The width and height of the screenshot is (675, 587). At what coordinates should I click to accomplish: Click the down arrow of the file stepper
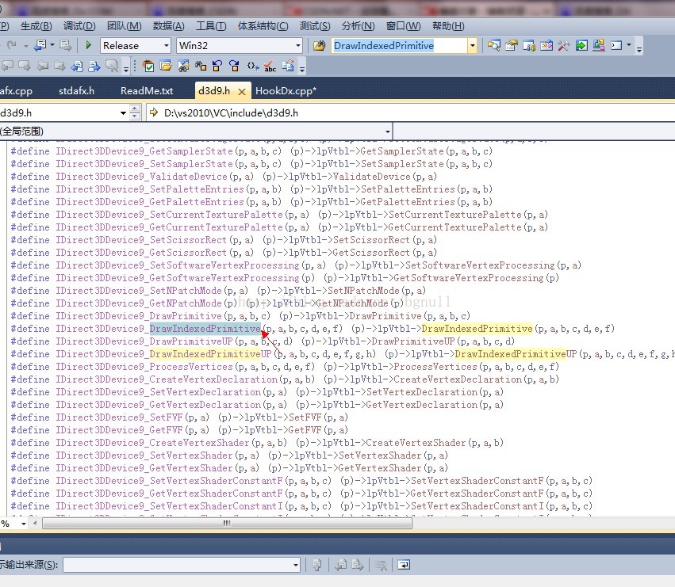coord(135,116)
